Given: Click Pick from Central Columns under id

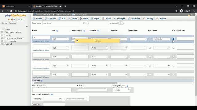Looking at the screenshot, I should tap(41, 42).
